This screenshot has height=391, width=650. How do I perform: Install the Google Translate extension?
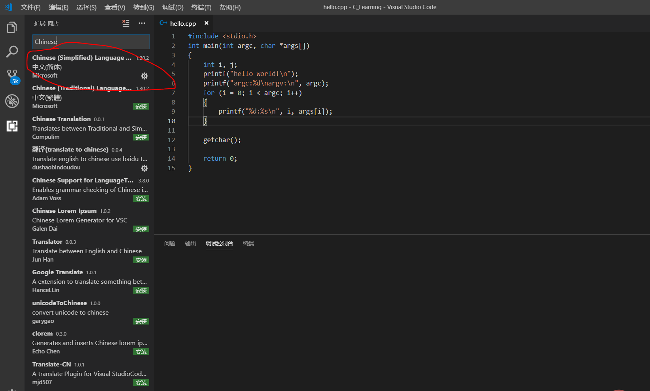point(141,290)
